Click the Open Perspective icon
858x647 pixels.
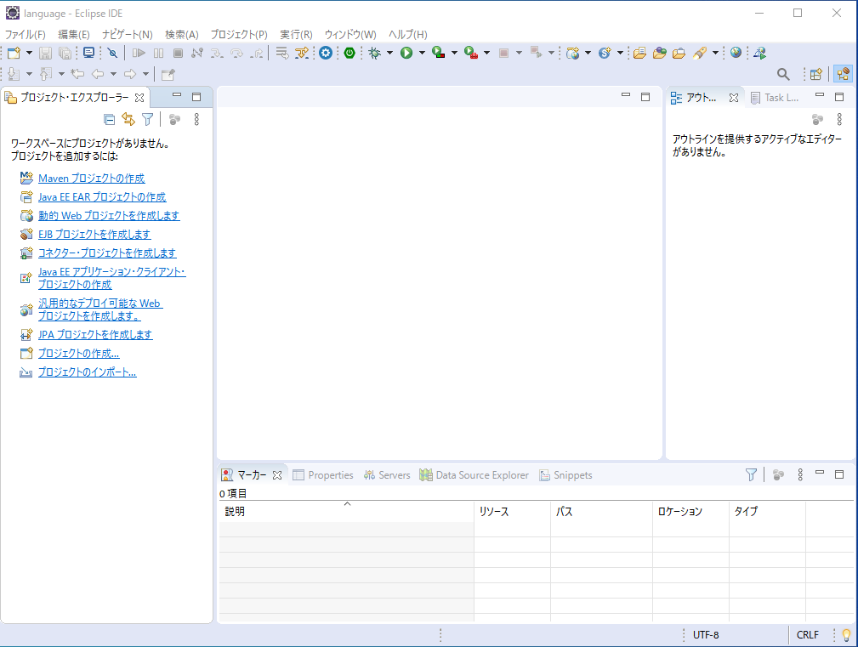pyautogui.click(x=815, y=74)
